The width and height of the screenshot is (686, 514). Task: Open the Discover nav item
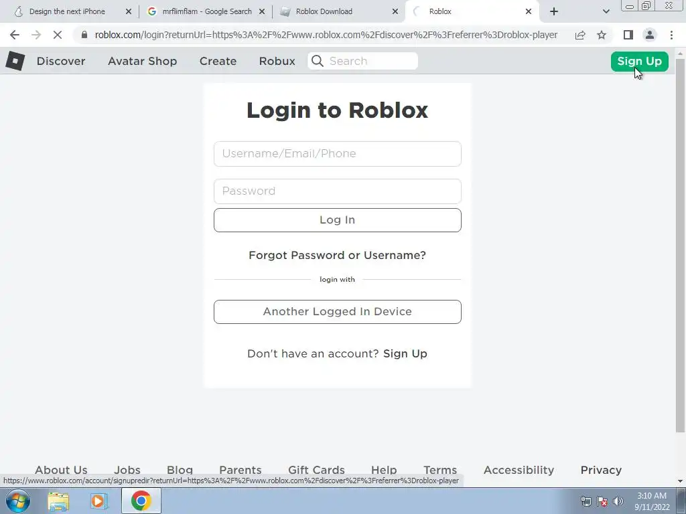tap(61, 61)
